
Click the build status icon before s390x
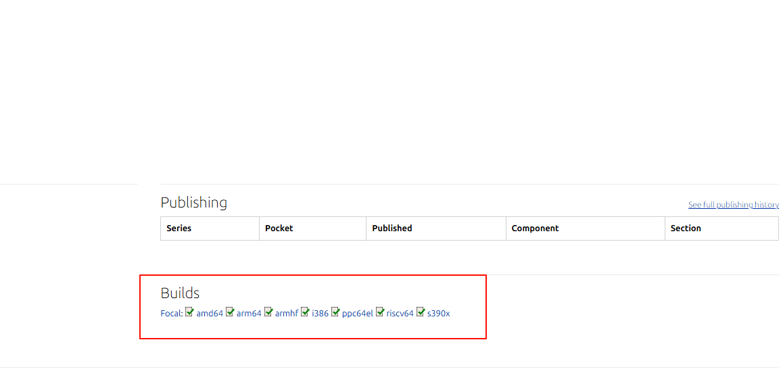pos(421,312)
